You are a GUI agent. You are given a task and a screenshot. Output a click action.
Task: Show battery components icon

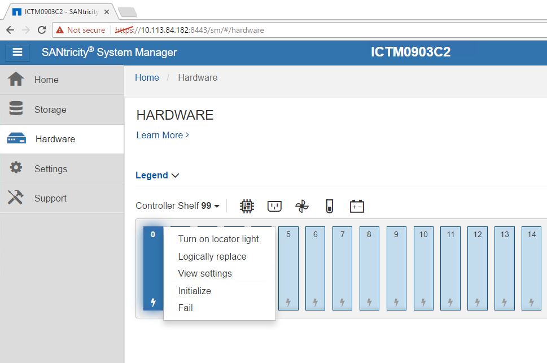tap(357, 206)
